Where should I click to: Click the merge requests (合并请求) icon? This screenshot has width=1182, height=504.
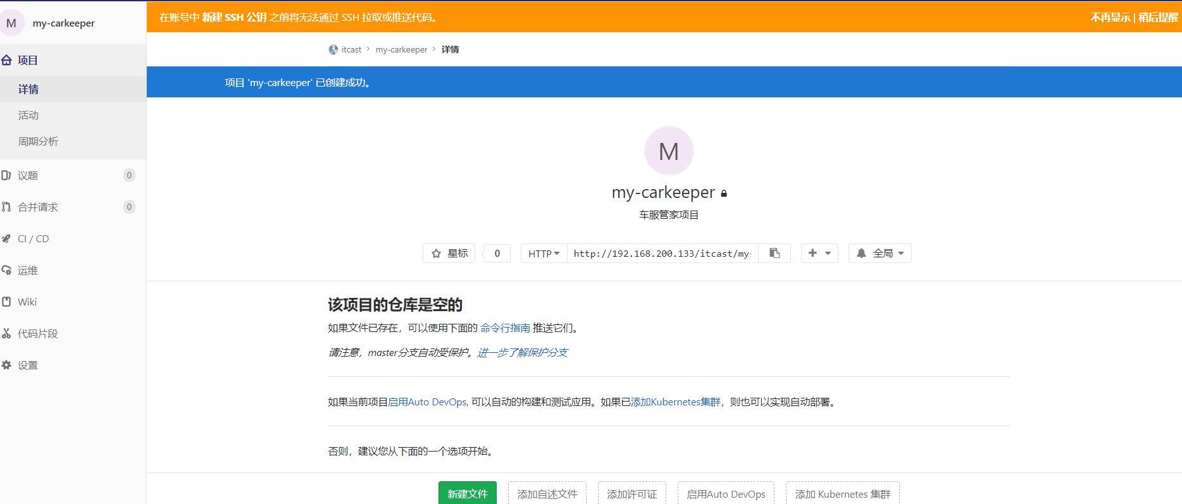coord(6,207)
